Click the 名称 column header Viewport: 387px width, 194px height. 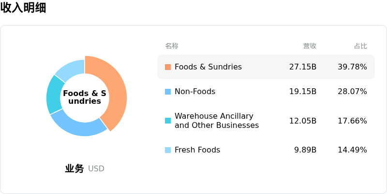tap(172, 46)
